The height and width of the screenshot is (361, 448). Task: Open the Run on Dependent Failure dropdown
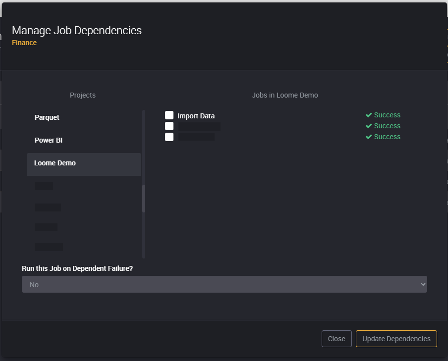224,284
